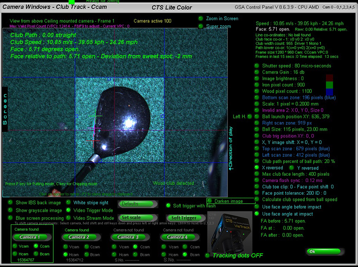Toggle Video Trigger Mode
358x267 pixels.
tap(68, 210)
